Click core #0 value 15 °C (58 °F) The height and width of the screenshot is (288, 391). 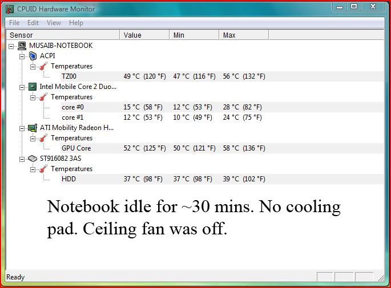pos(143,107)
